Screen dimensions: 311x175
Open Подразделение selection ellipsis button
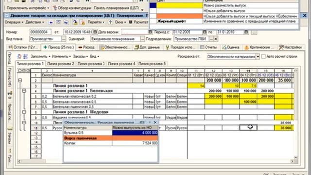click(x=211, y=39)
